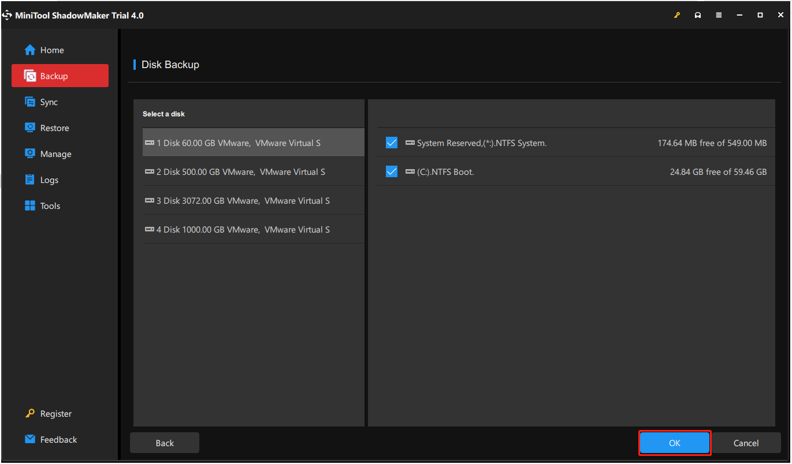Image resolution: width=792 pixels, height=464 pixels.
Task: Confirm with the OK button
Action: (x=675, y=443)
